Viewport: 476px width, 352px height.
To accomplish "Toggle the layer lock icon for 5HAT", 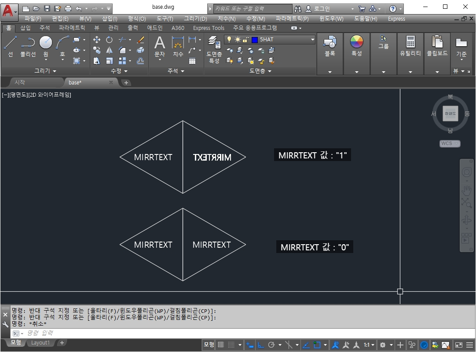I will click(245, 40).
